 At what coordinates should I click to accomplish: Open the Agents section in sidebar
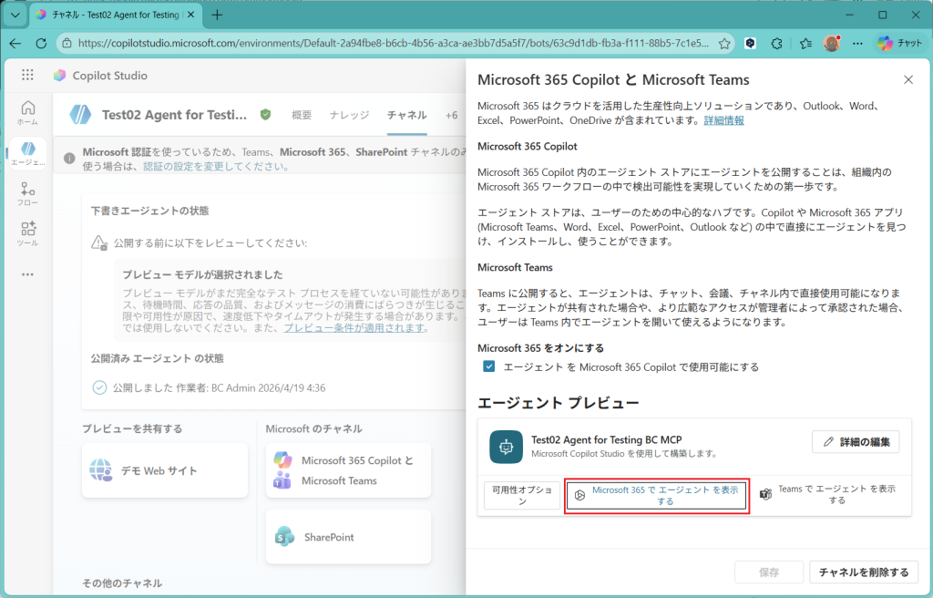tap(27, 153)
